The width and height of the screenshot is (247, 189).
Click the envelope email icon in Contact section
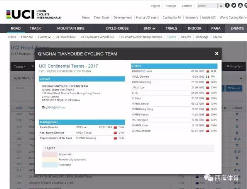[43, 107]
